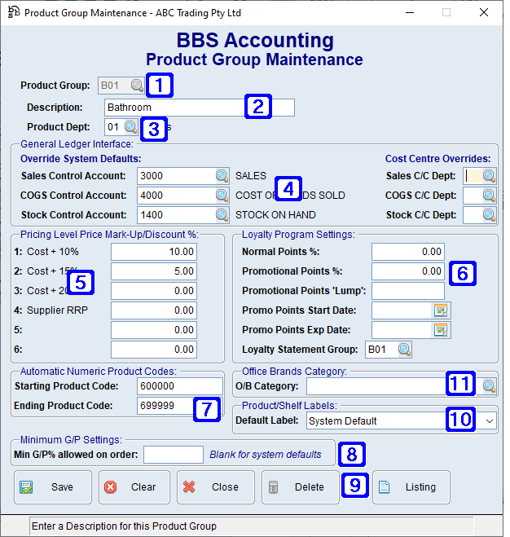Click 'Cost + 10%' pricing level label
510x537 pixels.
coord(53,252)
